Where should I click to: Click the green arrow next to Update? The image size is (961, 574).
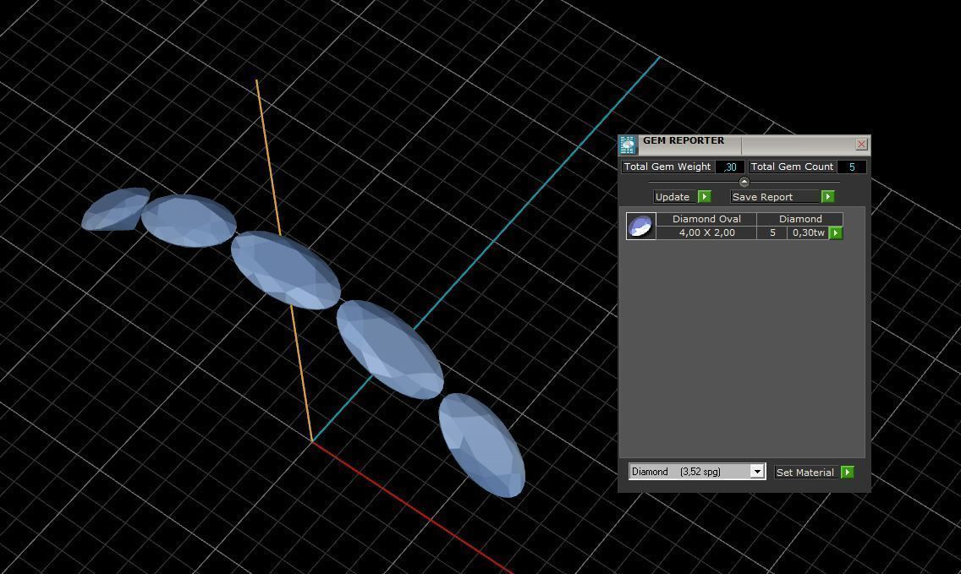coord(704,197)
